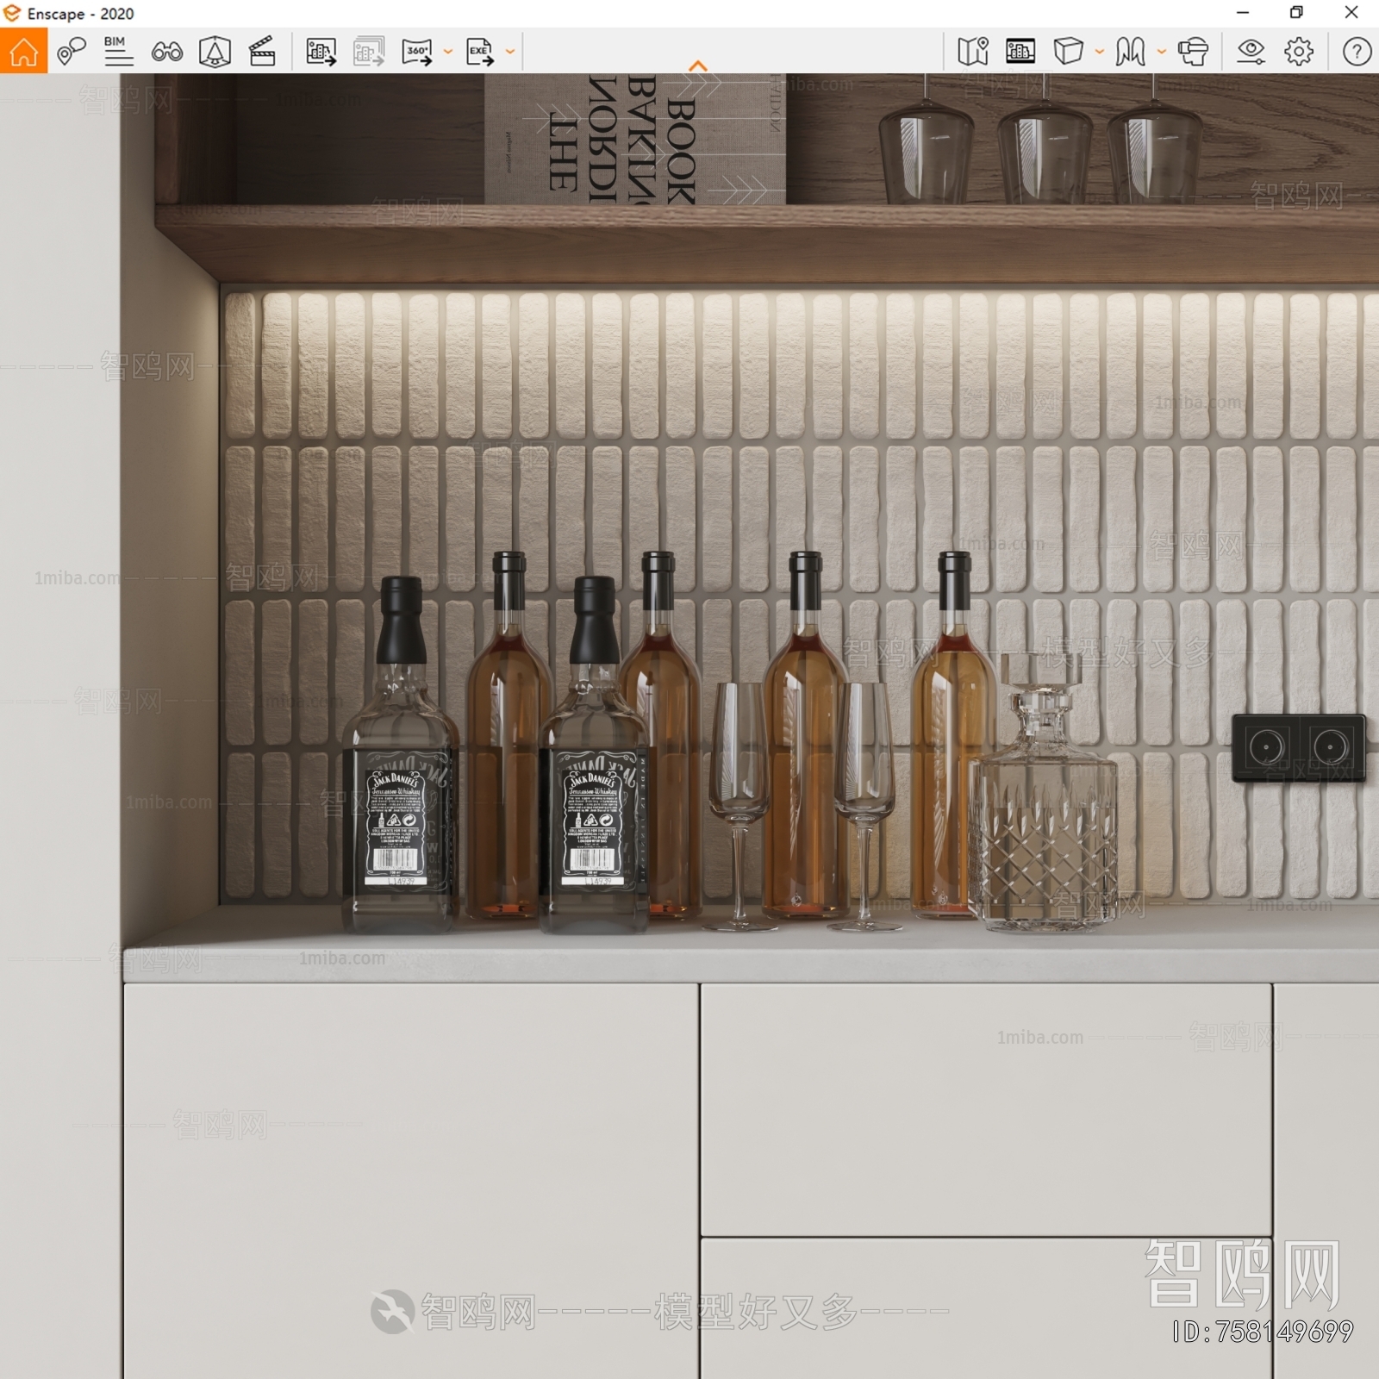Restore down the Enscape window
Viewport: 1379px width, 1379px height.
click(1296, 13)
